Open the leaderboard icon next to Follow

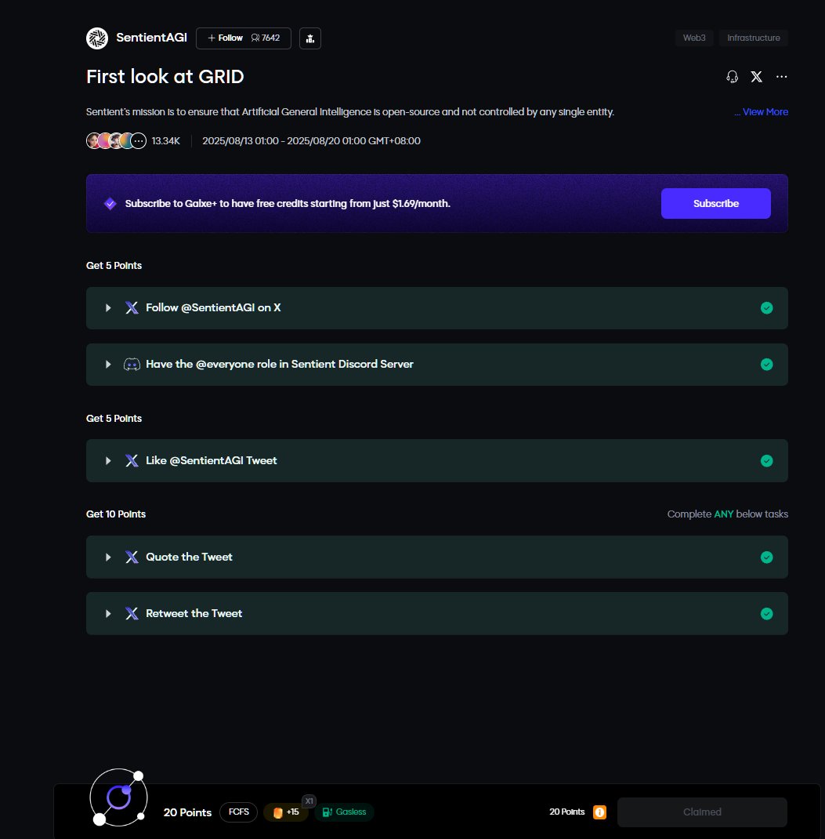[x=310, y=38]
